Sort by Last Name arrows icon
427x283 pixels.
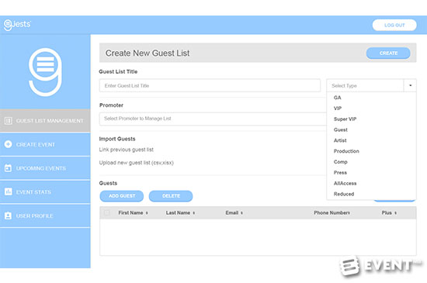pyautogui.click(x=194, y=213)
